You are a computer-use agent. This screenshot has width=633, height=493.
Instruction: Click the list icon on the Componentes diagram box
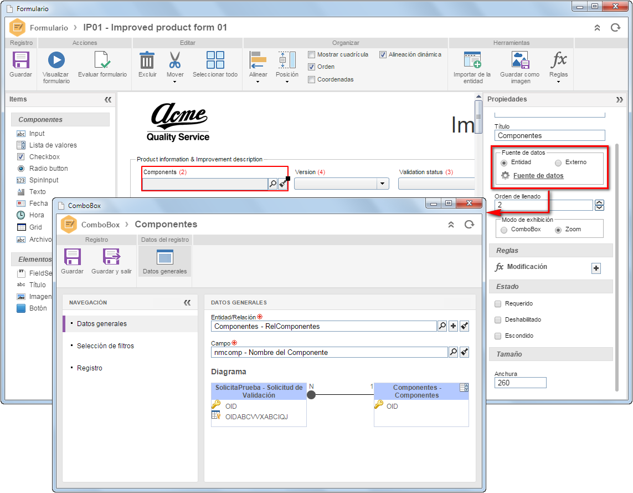click(464, 388)
